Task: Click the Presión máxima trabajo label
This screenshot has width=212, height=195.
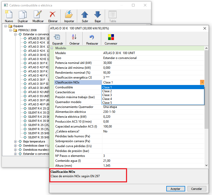Action: click(75, 97)
